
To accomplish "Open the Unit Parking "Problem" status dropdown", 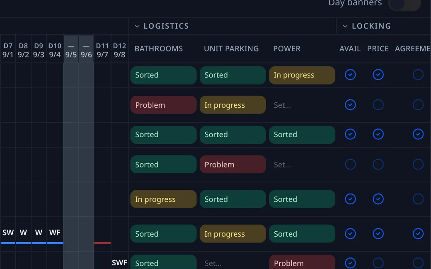I will coord(233,165).
